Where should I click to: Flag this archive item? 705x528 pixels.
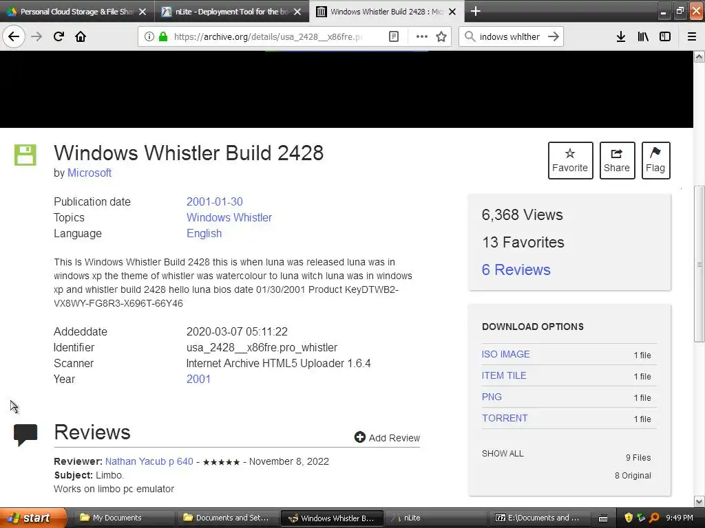[x=655, y=160]
